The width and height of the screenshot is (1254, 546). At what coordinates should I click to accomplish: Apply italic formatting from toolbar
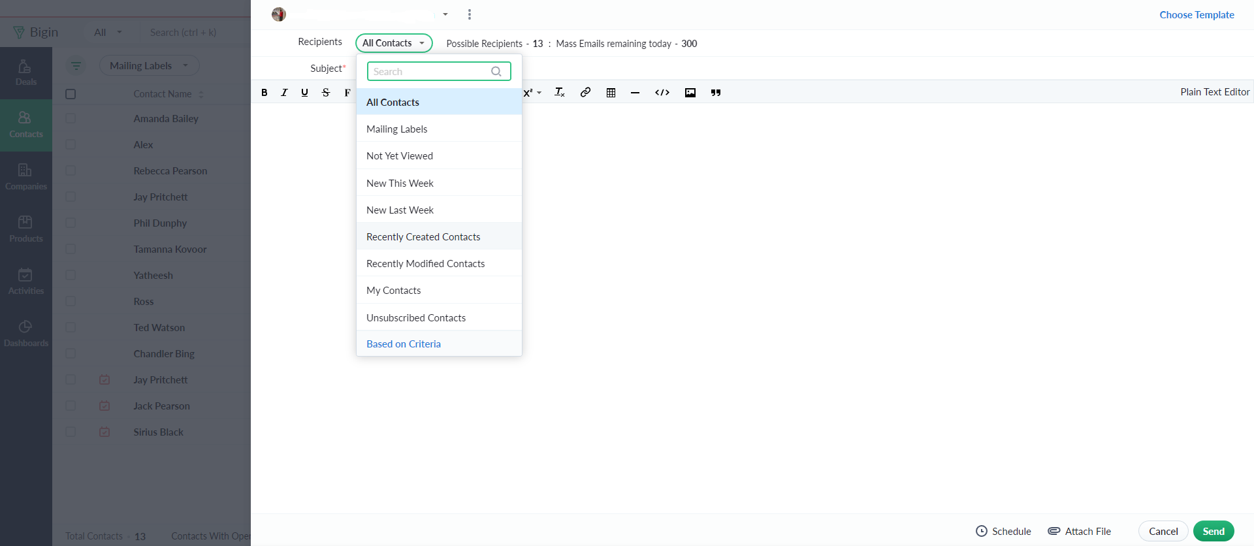pyautogui.click(x=284, y=93)
